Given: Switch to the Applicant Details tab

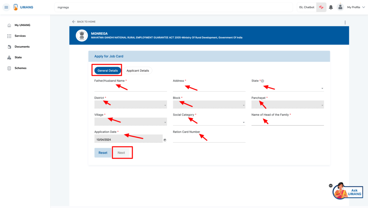Looking at the screenshot, I should coord(138,70).
